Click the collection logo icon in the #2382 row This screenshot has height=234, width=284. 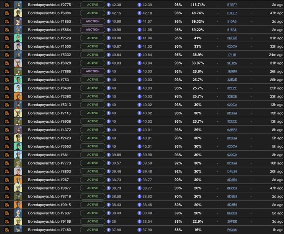7,96
